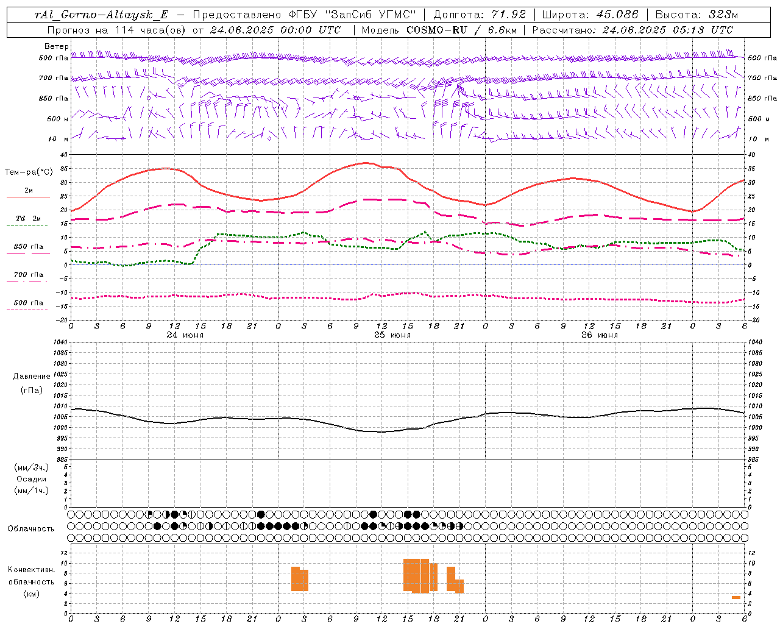Click the Конвективн. облачность label
The image size is (780, 624).
[x=32, y=576]
